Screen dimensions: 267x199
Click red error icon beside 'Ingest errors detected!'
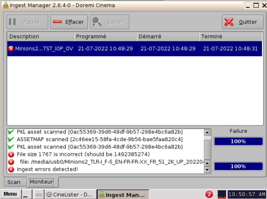11,169
